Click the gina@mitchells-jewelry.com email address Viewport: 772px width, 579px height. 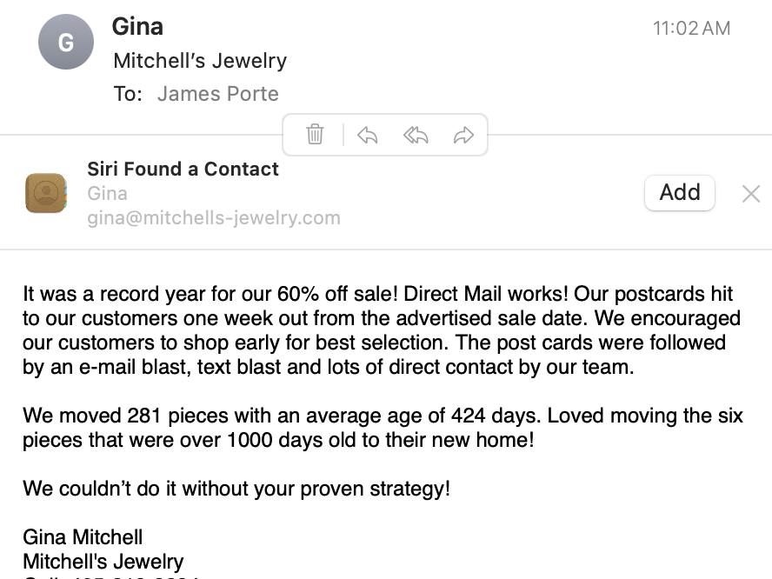tap(213, 217)
